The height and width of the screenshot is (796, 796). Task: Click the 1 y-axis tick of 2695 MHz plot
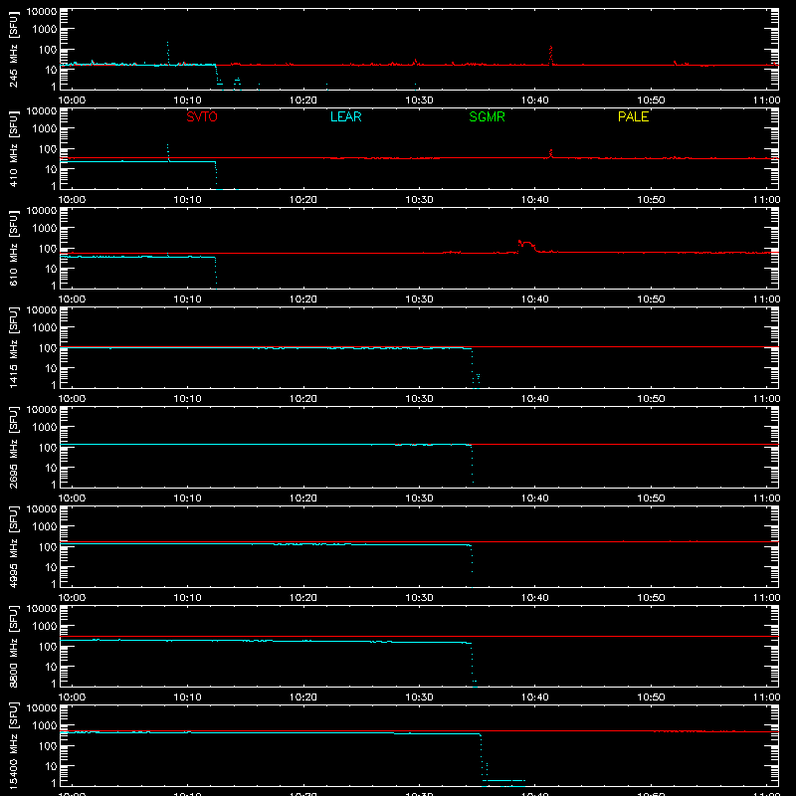click(54, 485)
